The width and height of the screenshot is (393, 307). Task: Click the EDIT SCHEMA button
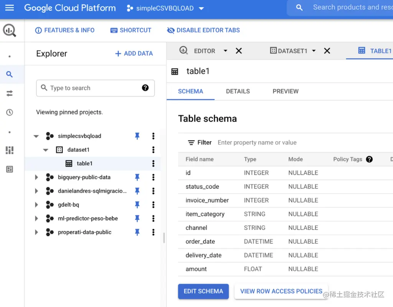pyautogui.click(x=203, y=291)
